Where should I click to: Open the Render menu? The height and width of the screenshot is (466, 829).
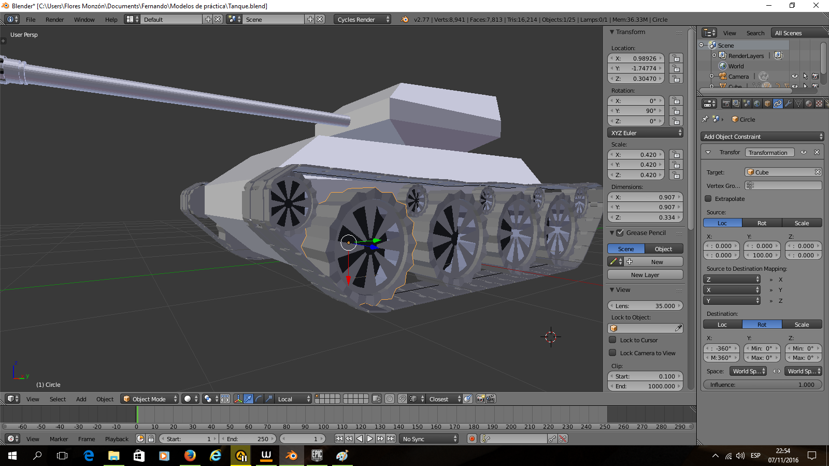coord(54,20)
